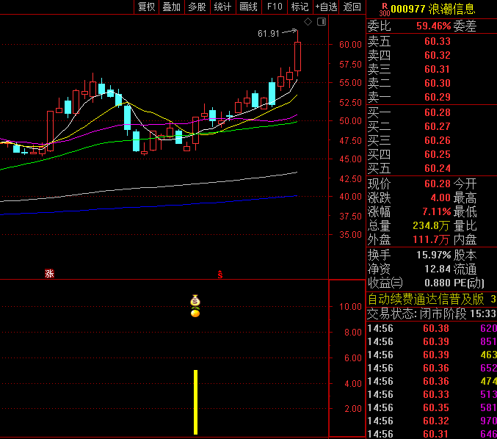Viewport: 497px width, 439px height.
Task: Click 买四 price 60.25
Action: [x=438, y=154]
